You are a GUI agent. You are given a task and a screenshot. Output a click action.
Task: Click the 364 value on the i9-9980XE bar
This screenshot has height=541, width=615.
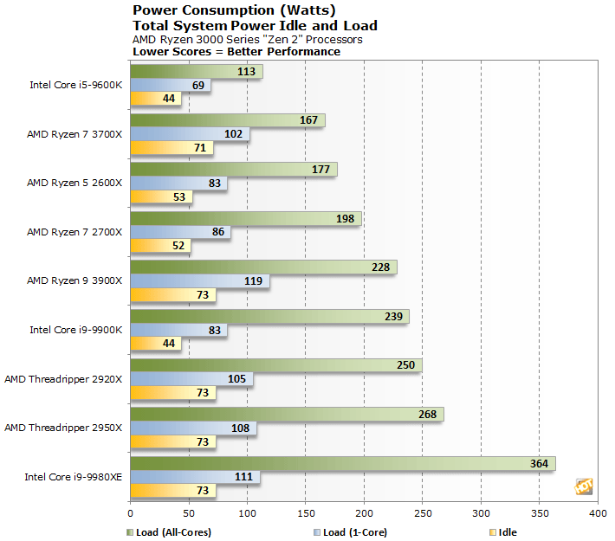pyautogui.click(x=540, y=464)
